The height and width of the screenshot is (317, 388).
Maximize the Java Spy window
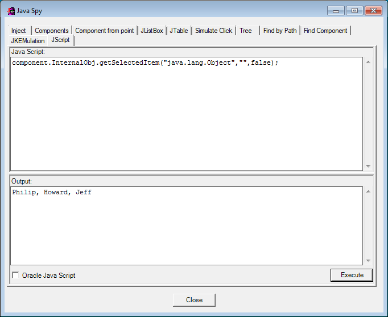(x=354, y=10)
